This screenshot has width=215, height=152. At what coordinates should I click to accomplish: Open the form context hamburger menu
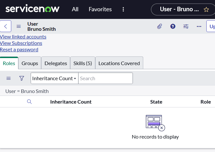coord(19,26)
